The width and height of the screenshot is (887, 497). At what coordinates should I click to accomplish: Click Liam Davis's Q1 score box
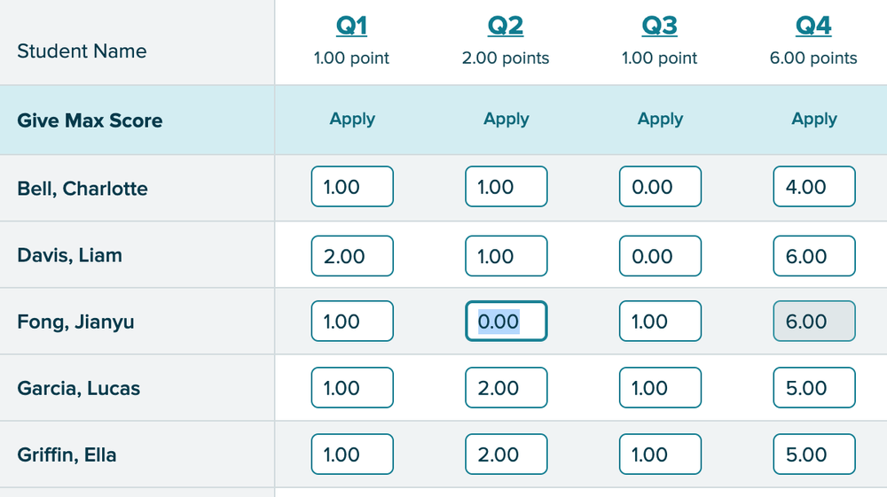(x=352, y=256)
